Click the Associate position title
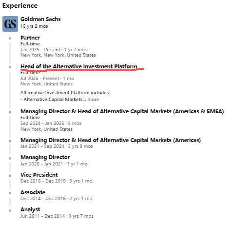This screenshot has height=225, width=236. 33,192
